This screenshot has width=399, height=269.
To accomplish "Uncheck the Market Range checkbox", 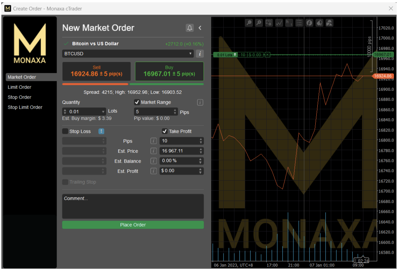I will [x=137, y=102].
